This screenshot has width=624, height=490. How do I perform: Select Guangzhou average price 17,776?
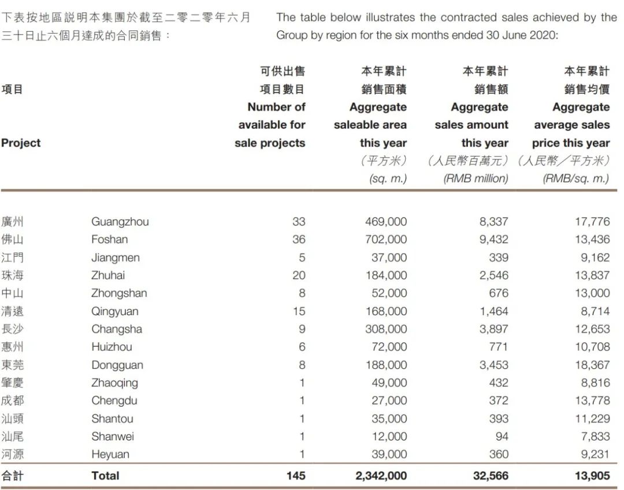[592, 222]
